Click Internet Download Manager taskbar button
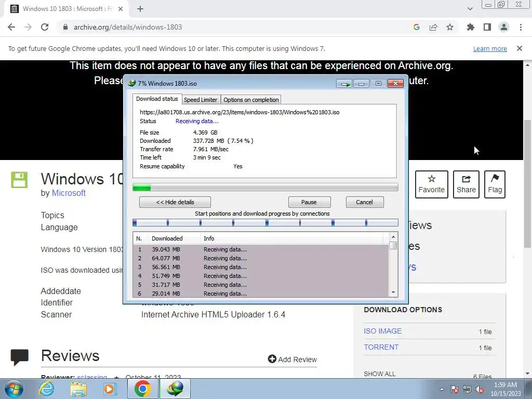 tap(175, 389)
